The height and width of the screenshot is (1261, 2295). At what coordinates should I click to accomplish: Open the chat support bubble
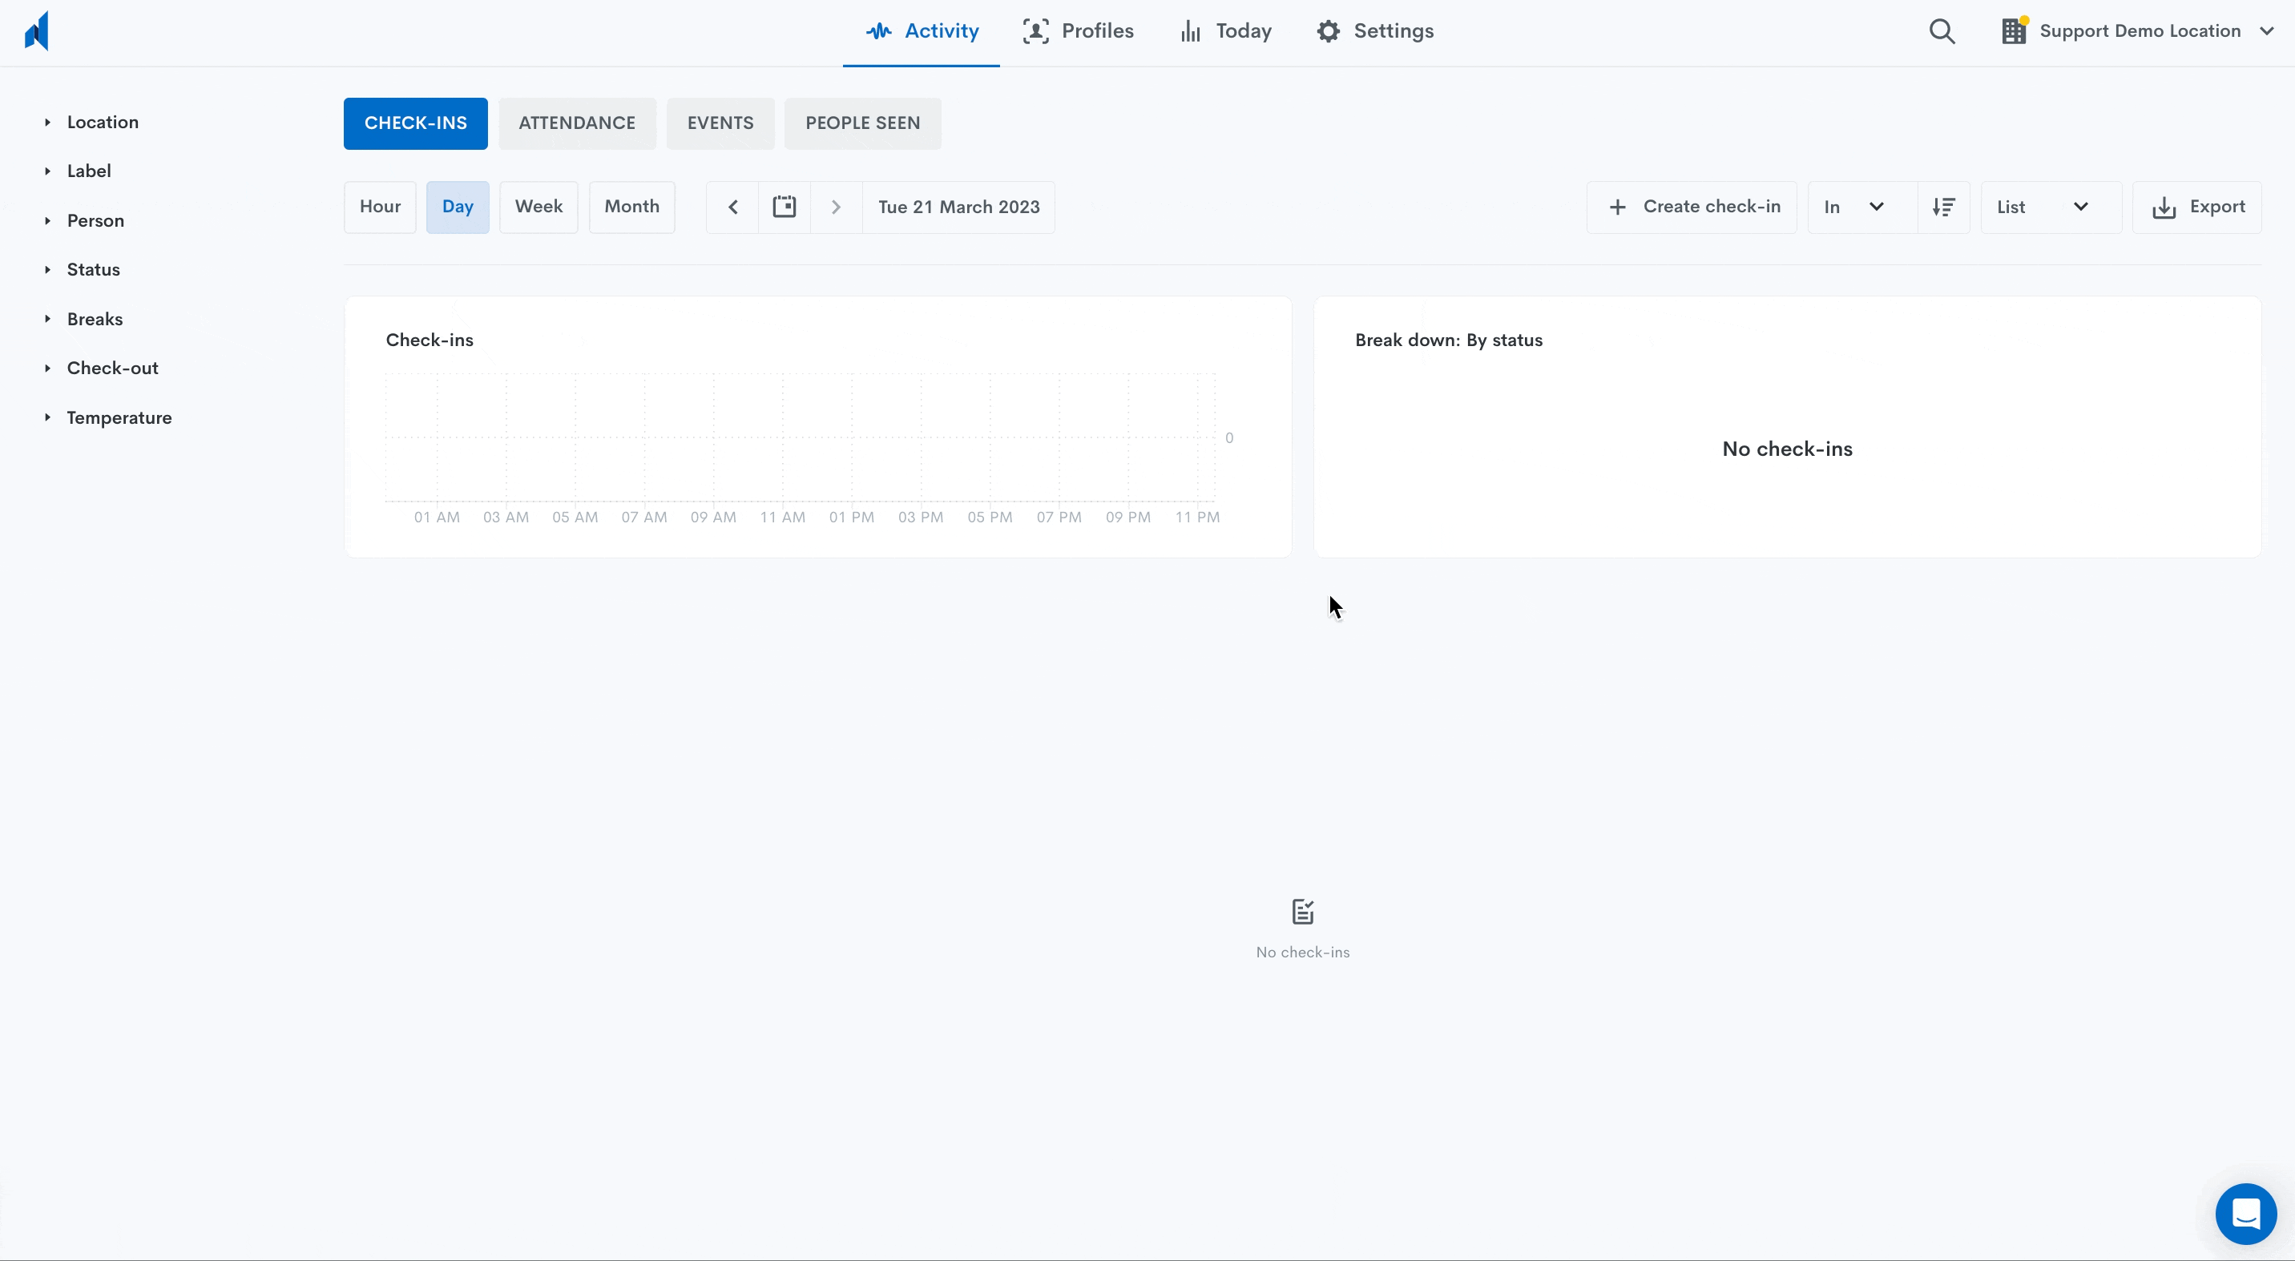tap(2245, 1213)
